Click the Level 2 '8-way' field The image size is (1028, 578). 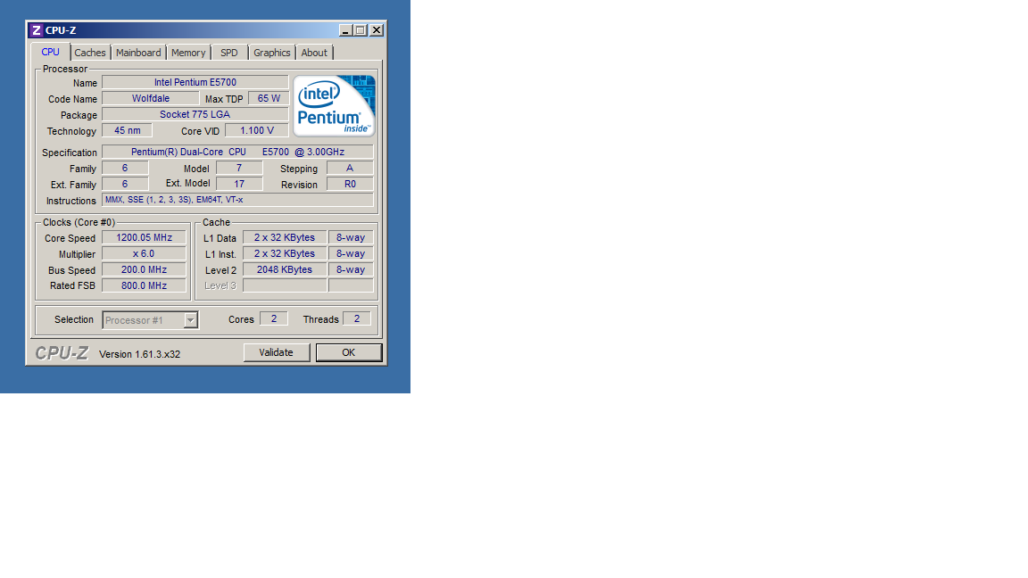[351, 269]
